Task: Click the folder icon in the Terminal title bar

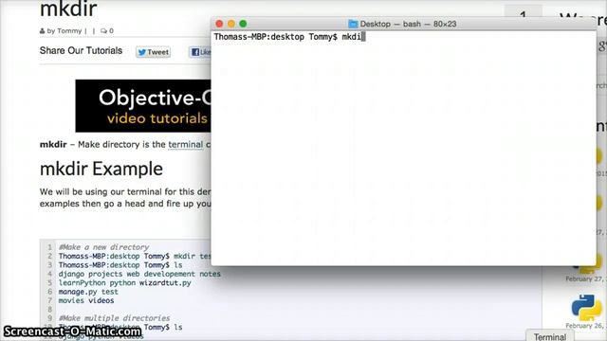Action: tap(353, 24)
